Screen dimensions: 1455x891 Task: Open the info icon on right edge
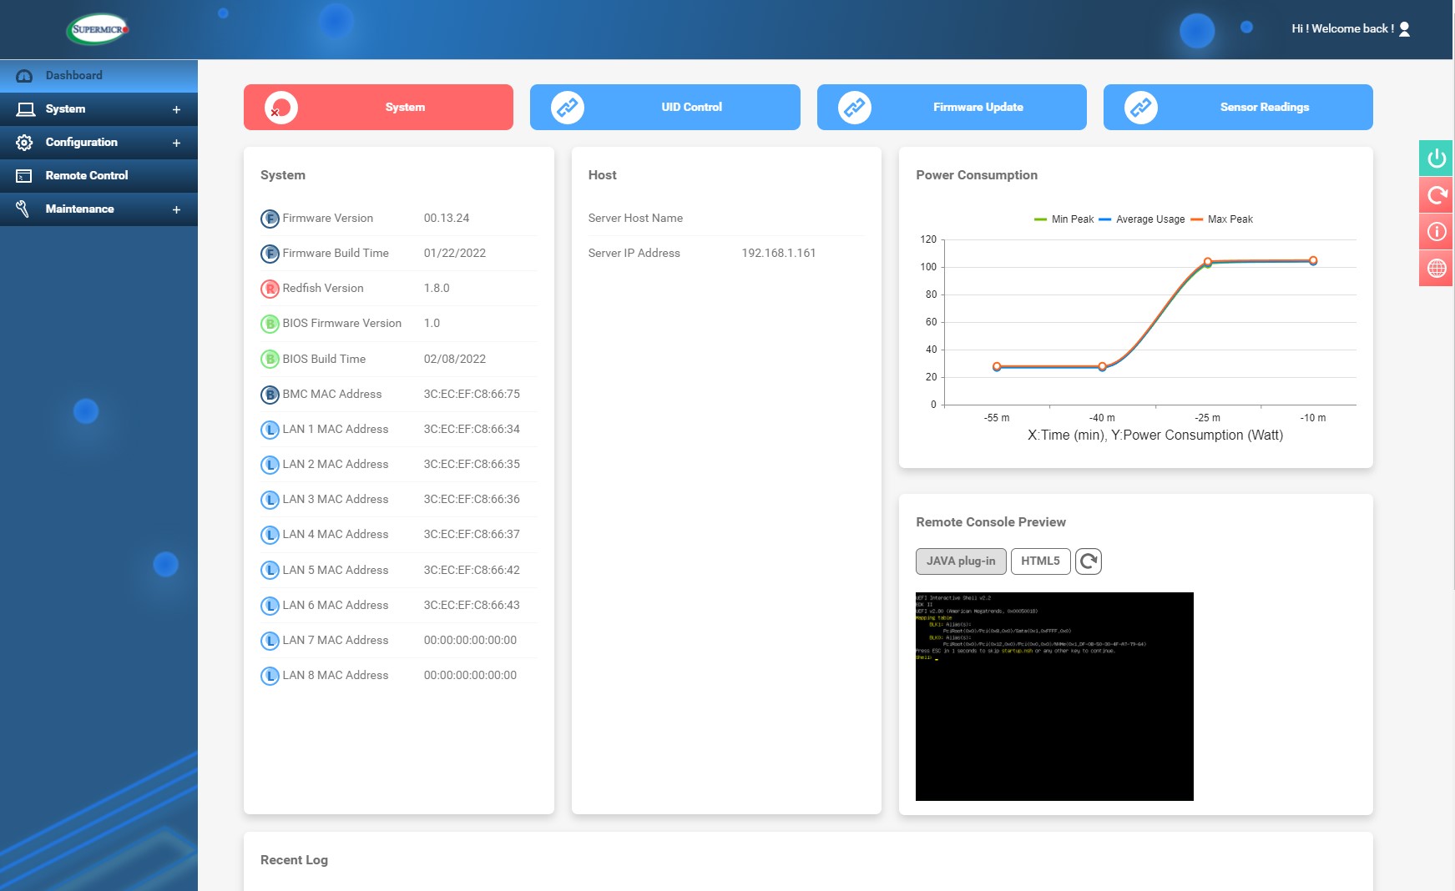[1436, 232]
